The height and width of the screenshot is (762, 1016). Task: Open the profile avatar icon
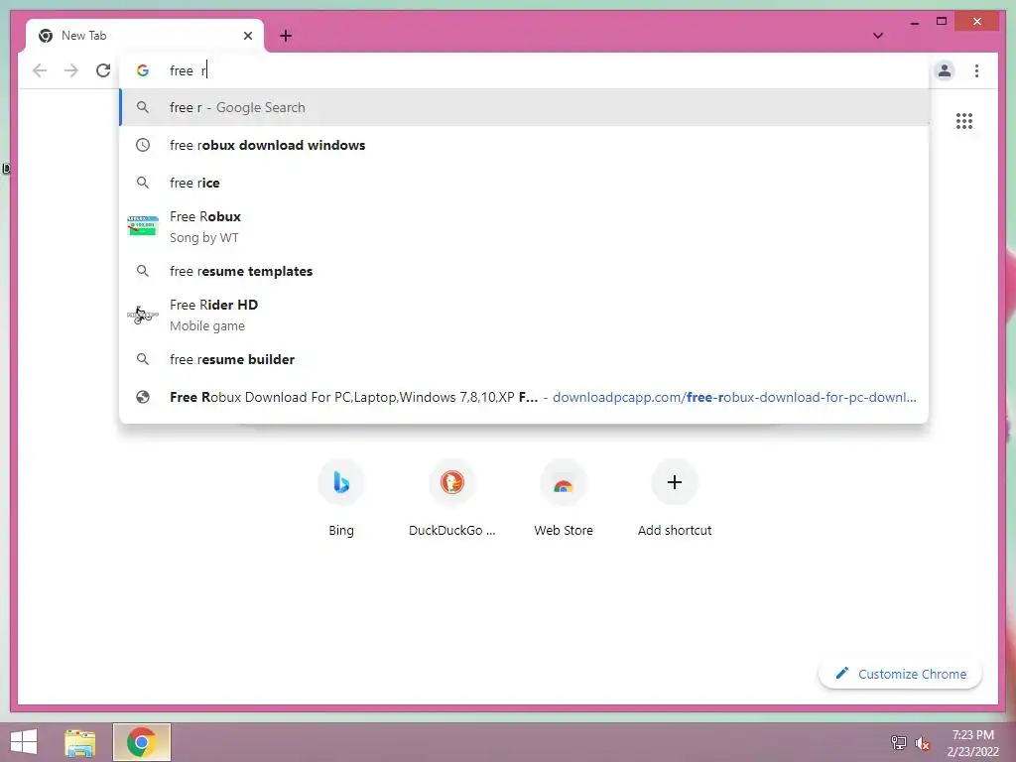[x=945, y=70]
